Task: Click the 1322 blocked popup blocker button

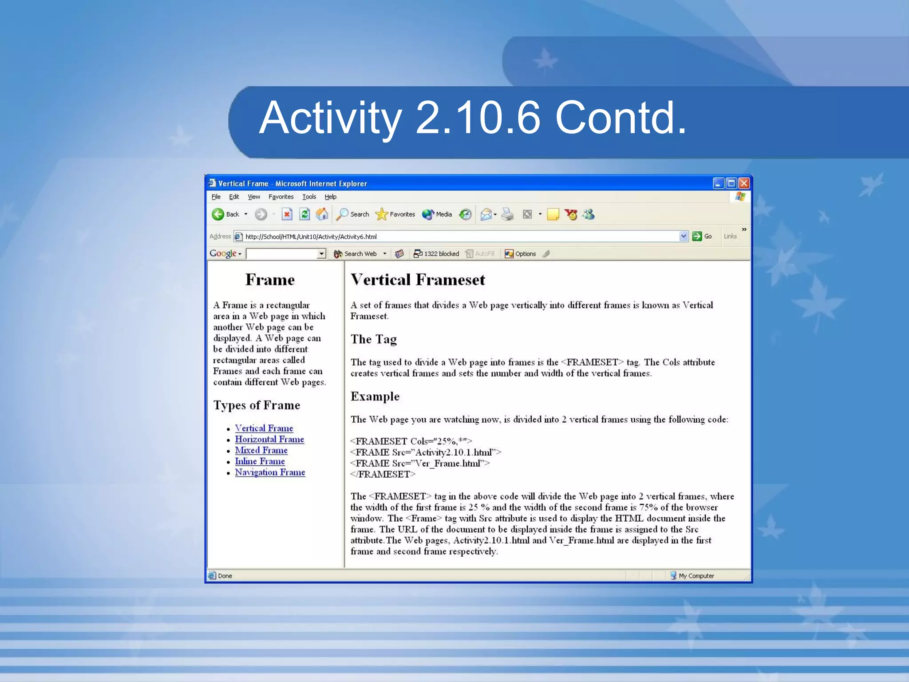Action: (x=436, y=254)
